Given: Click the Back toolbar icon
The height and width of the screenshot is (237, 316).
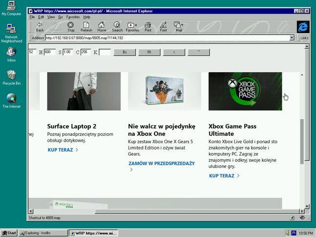Looking at the screenshot, I should pyautogui.click(x=40, y=27).
